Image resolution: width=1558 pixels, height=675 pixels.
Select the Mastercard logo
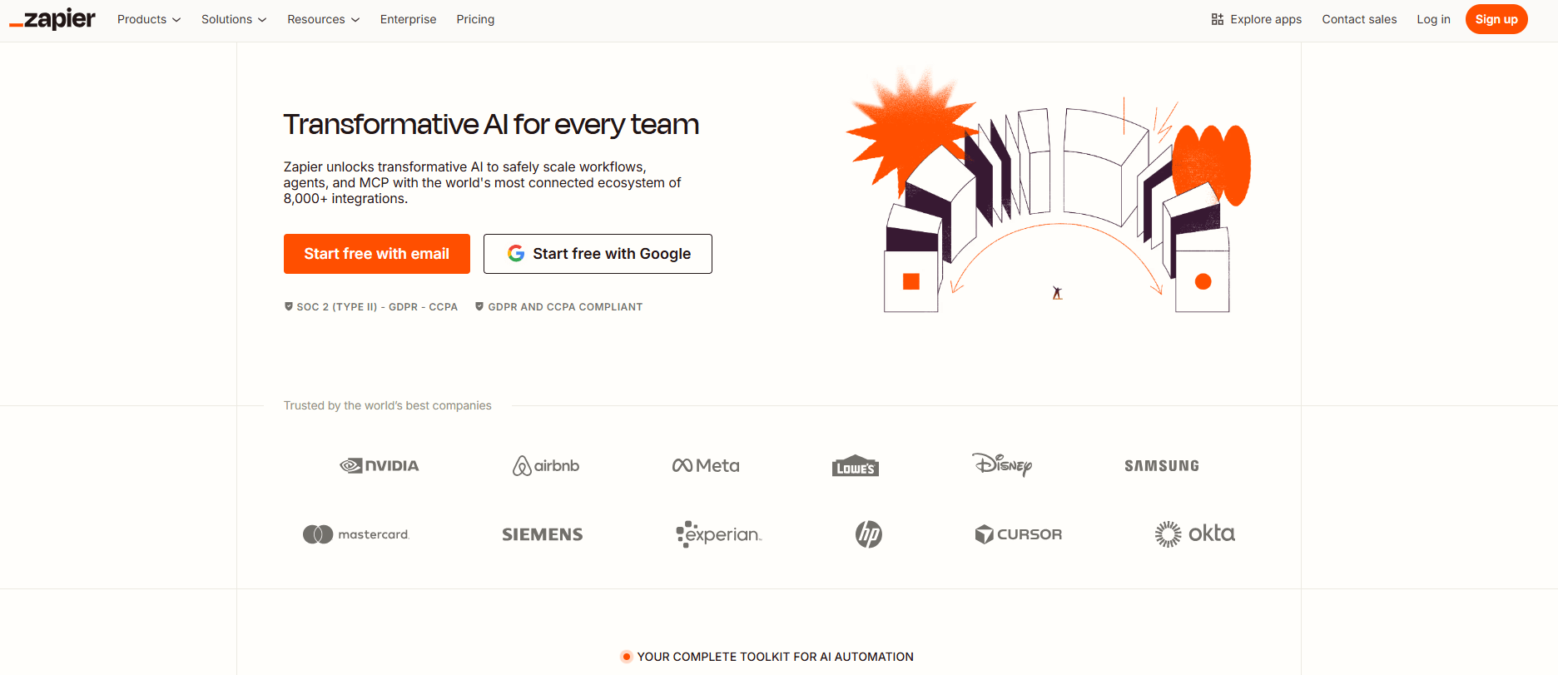click(356, 534)
